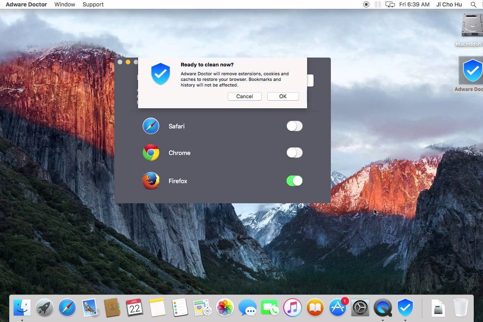Open the Adware Doctor application menu
This screenshot has height=322, width=483.
26,4
